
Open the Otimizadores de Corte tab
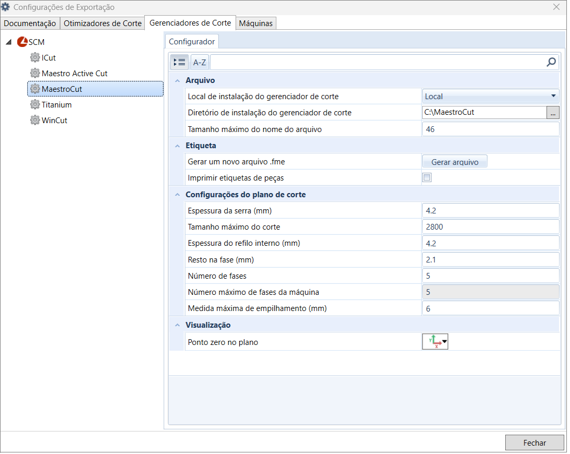pyautogui.click(x=102, y=23)
